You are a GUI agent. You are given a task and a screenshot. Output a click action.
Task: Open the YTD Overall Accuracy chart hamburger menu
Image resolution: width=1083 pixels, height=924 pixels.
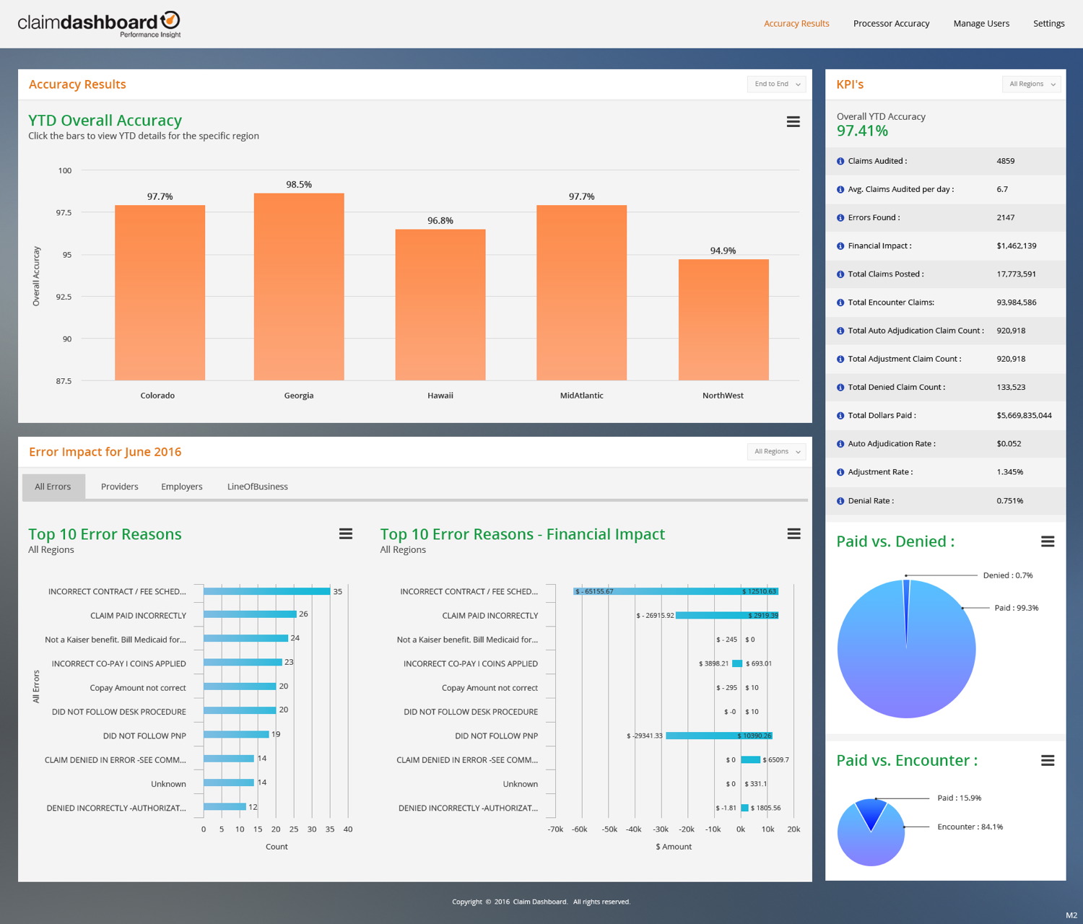tap(793, 122)
